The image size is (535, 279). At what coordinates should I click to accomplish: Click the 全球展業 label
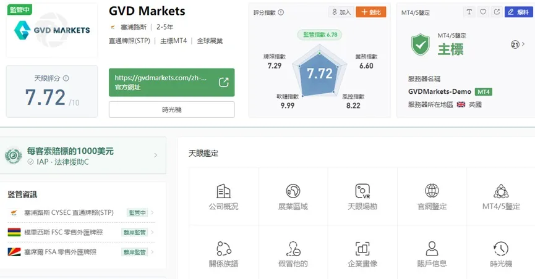pos(210,41)
